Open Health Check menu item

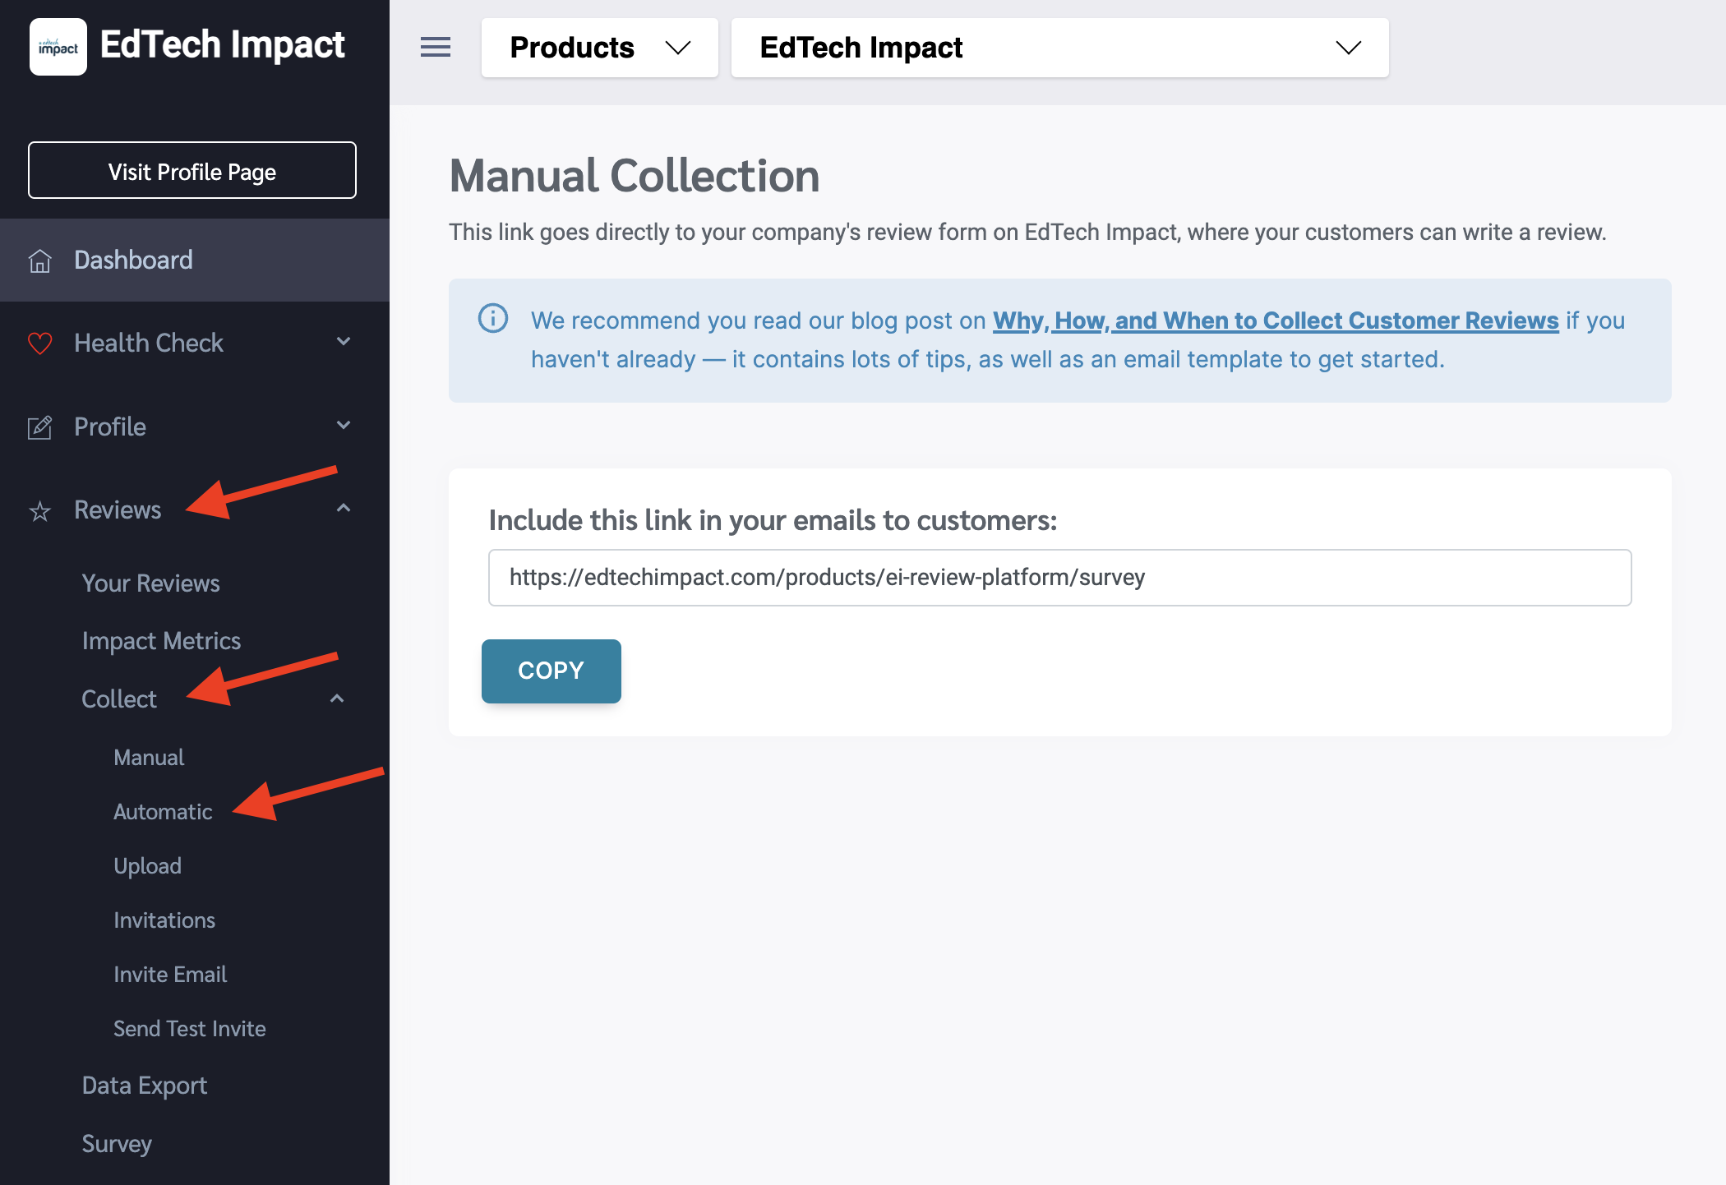point(149,343)
